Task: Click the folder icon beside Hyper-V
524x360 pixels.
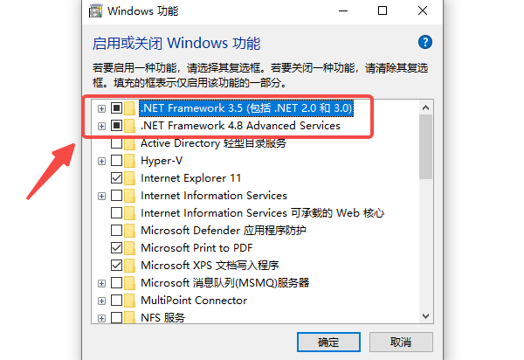Action: (x=131, y=161)
